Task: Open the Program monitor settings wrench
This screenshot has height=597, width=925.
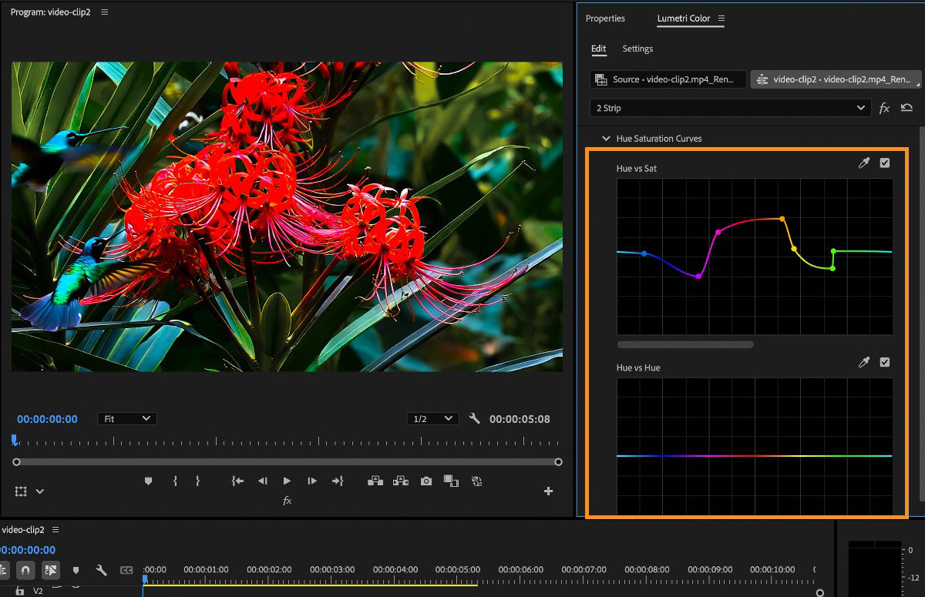Action: [x=474, y=418]
